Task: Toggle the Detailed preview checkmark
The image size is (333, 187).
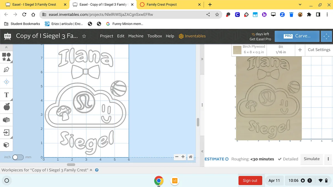Action: pos(288,159)
